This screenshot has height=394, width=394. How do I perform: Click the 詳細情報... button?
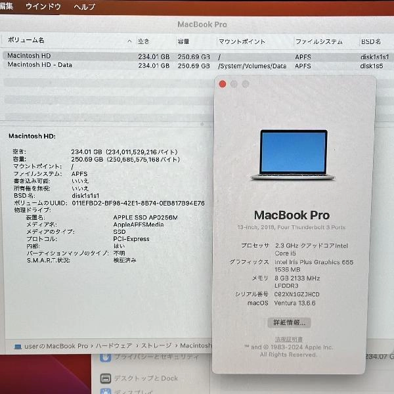tap(289, 322)
